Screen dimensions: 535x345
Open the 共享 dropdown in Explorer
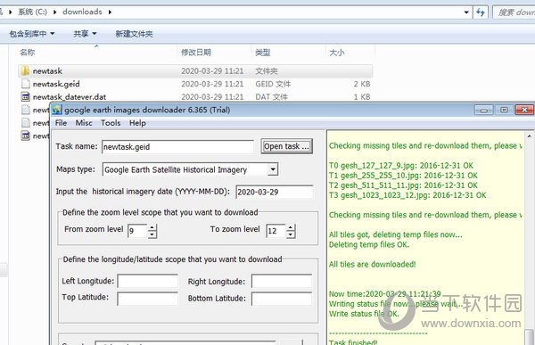point(85,34)
